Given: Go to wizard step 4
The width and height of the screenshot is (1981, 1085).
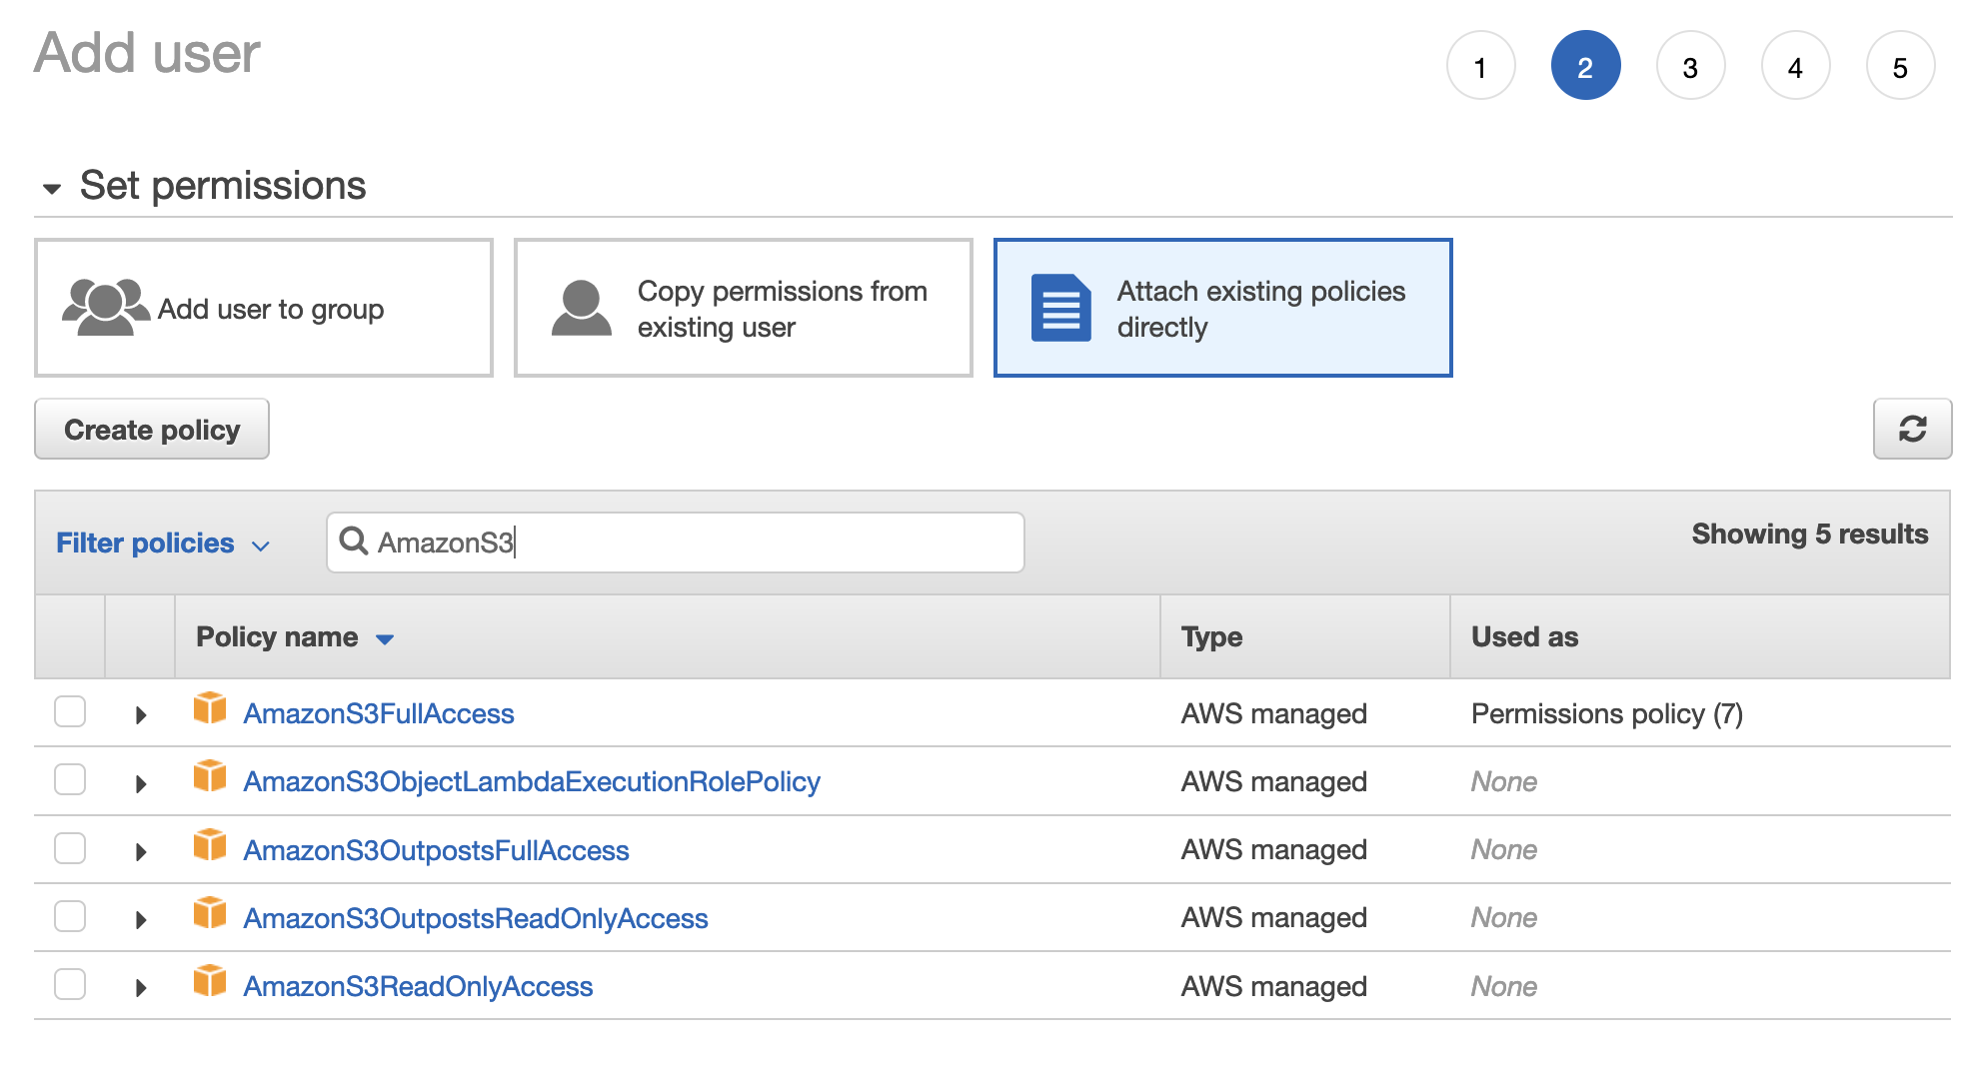Looking at the screenshot, I should point(1795,66).
